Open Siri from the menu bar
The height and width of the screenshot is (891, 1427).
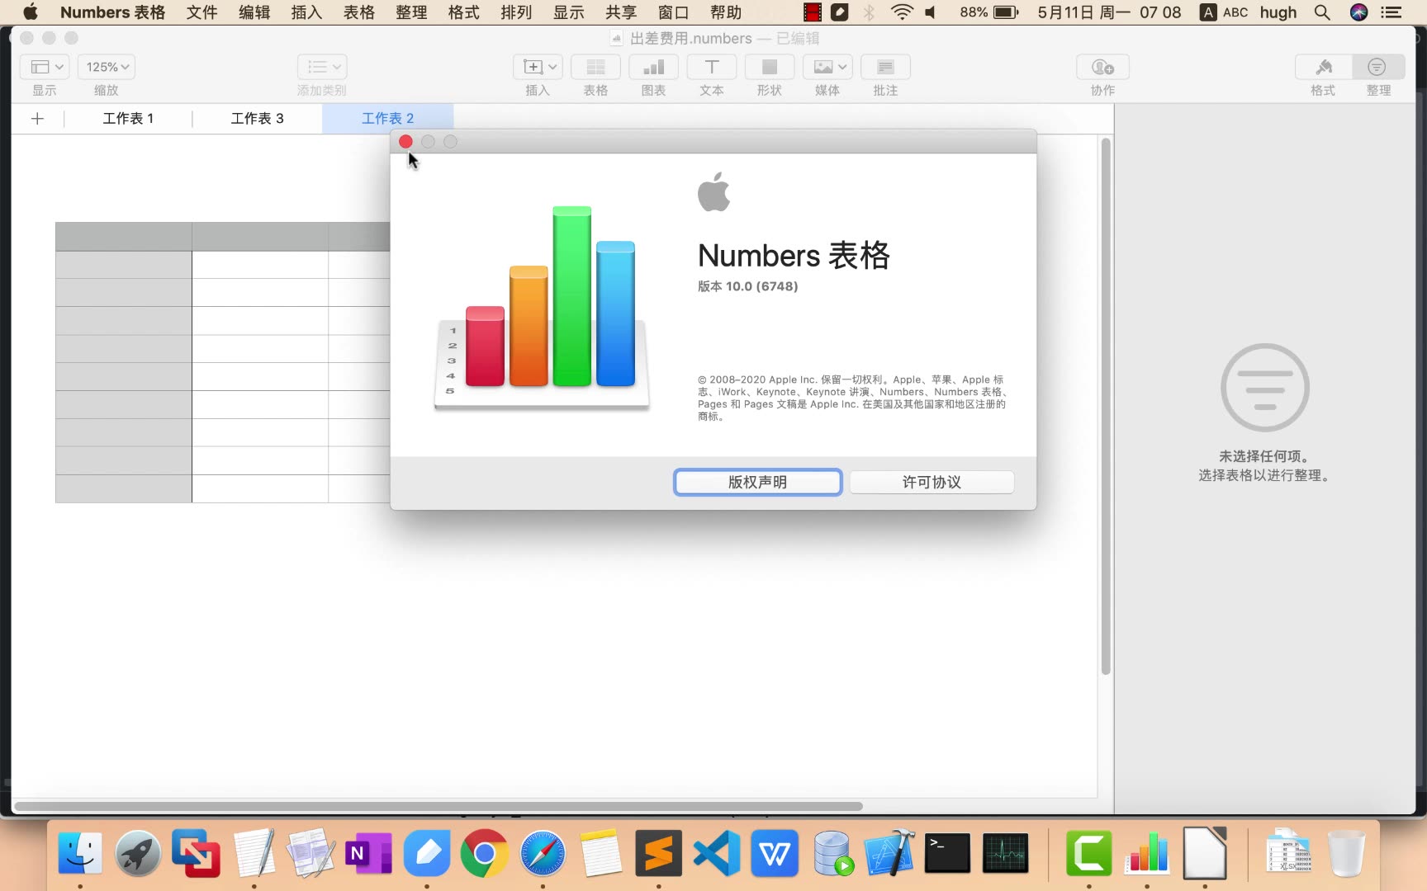pyautogui.click(x=1358, y=12)
